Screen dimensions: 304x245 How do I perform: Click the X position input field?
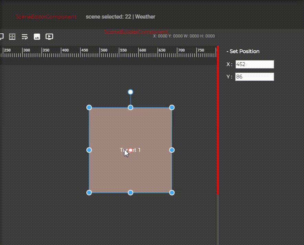(x=254, y=64)
